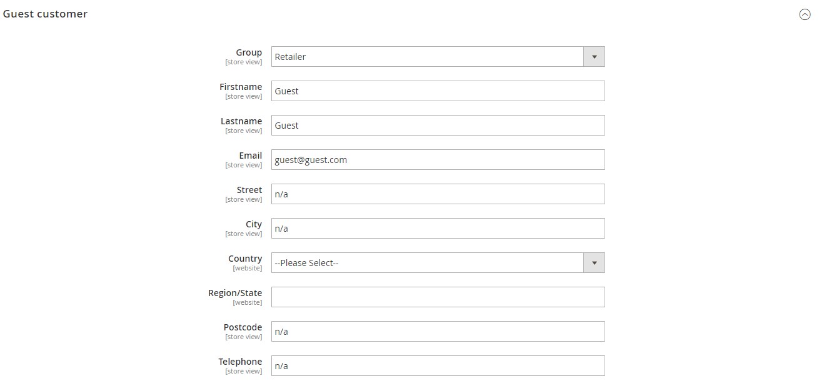Click the Guest customer section heading
This screenshot has height=386, width=819.
coord(45,14)
